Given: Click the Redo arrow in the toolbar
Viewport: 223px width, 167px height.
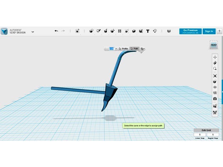Looking at the screenshot, I should click(x=63, y=31).
